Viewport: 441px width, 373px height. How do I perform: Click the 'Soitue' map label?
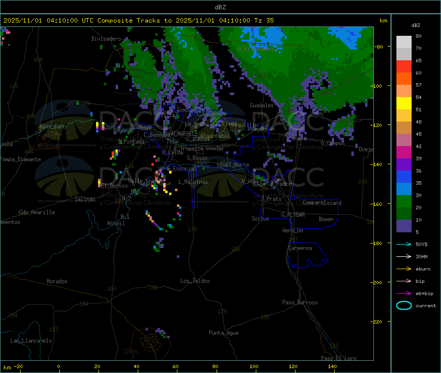[260, 219]
